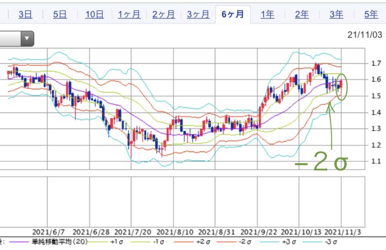Click the 1.1 price axis label
Image resolution: width=386 pixels, height=250 pixels.
[376, 161]
